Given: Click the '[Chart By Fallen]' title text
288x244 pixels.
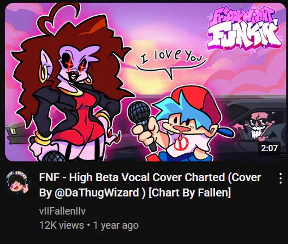Looking at the screenshot, I should click(x=190, y=193).
